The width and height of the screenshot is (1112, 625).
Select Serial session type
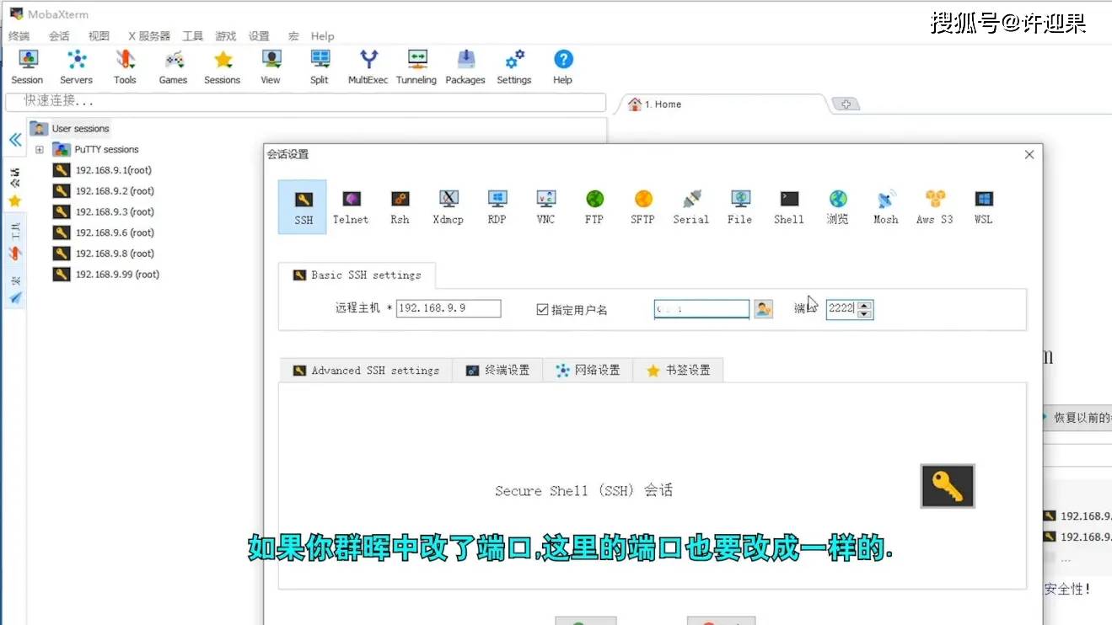691,207
